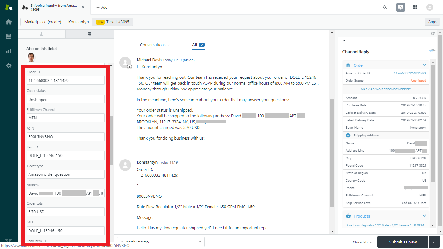The height and width of the screenshot is (249, 443).
Task: Open the Conversations filter dropdown
Action: [155, 45]
